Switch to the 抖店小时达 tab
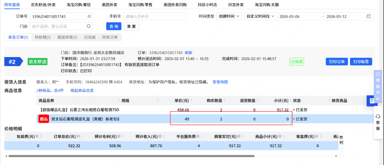The height and width of the screenshot is (165, 384). tap(207, 5)
